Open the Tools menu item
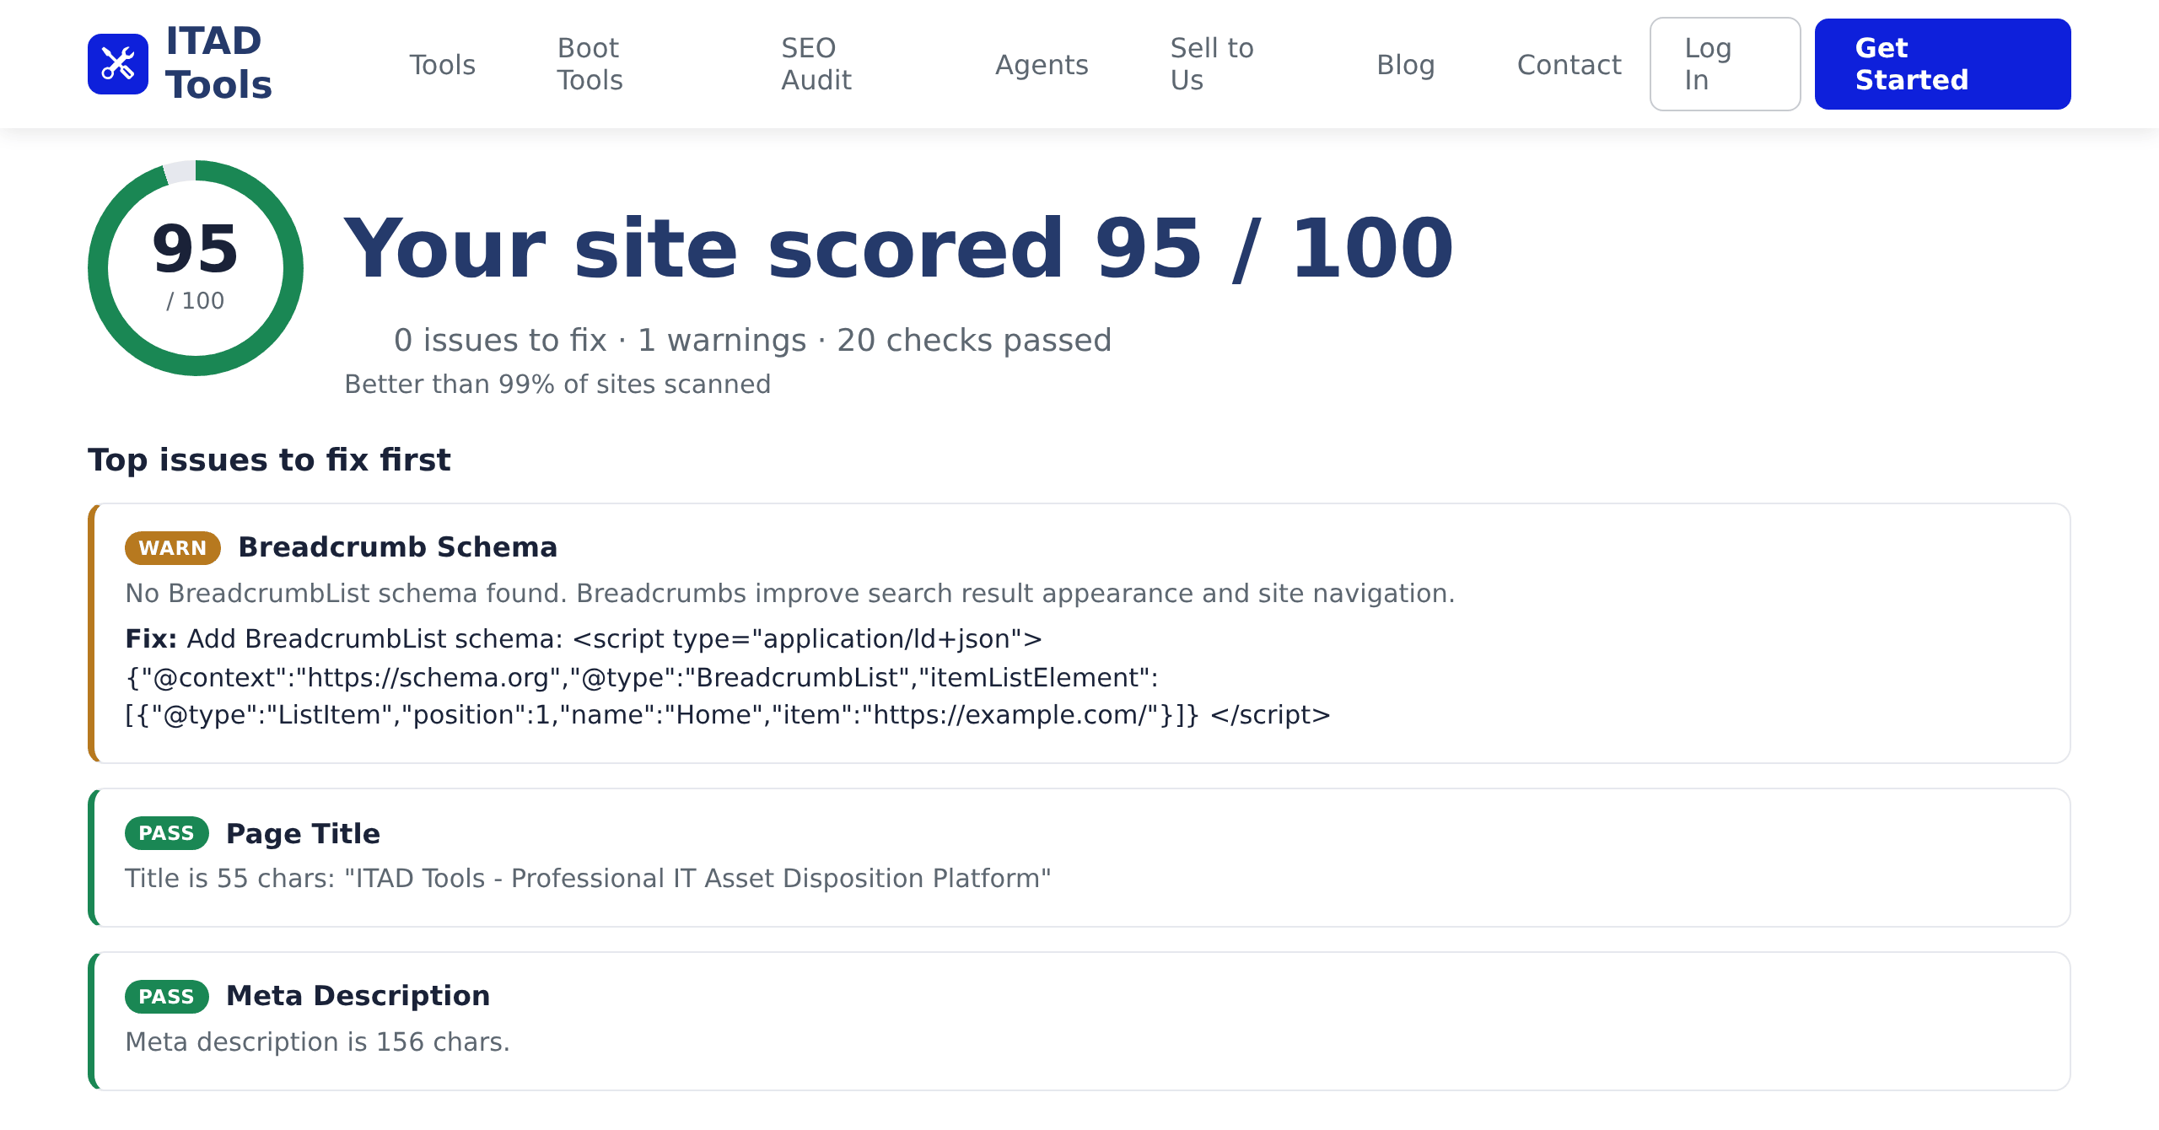 click(442, 65)
